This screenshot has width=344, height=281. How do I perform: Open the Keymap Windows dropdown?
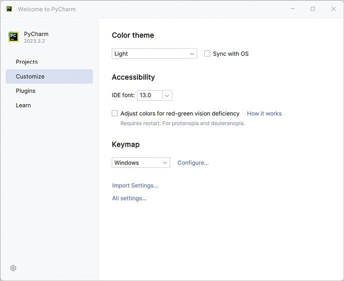(141, 163)
